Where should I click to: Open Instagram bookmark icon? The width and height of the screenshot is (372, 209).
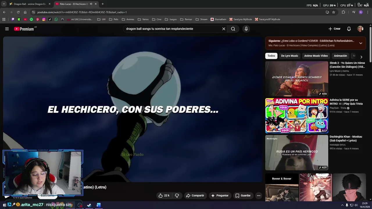[x=44, y=19]
